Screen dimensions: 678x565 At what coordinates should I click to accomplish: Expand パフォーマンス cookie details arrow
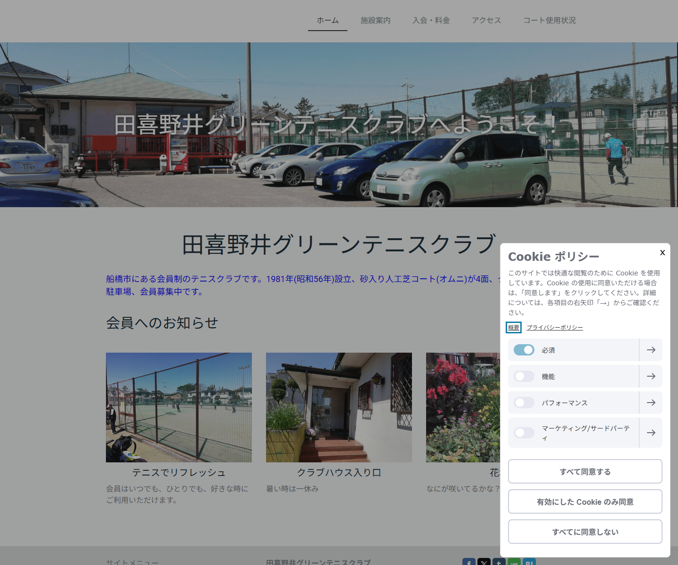[x=651, y=403]
